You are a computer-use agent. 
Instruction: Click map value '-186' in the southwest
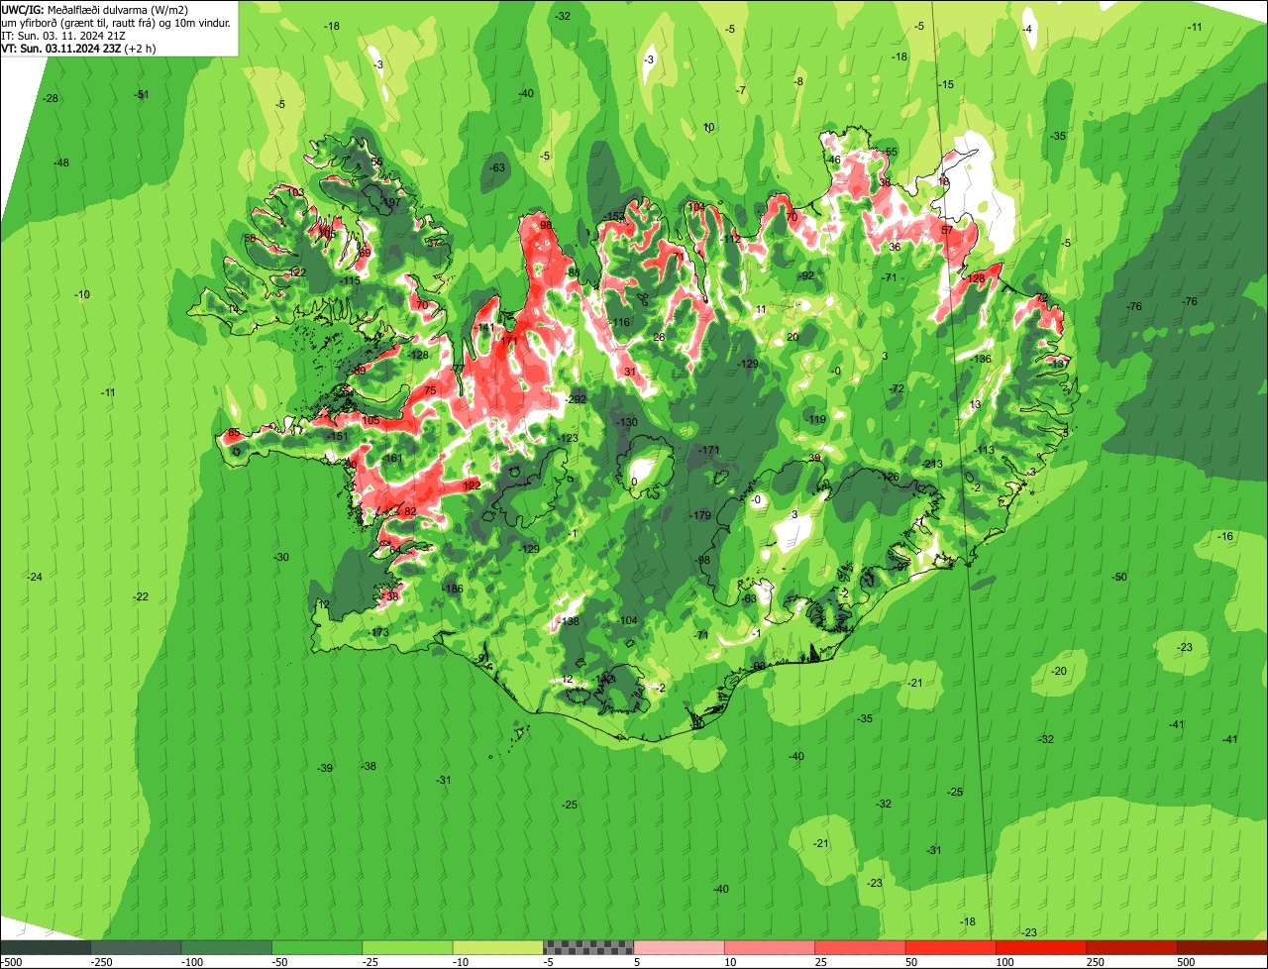pos(452,590)
